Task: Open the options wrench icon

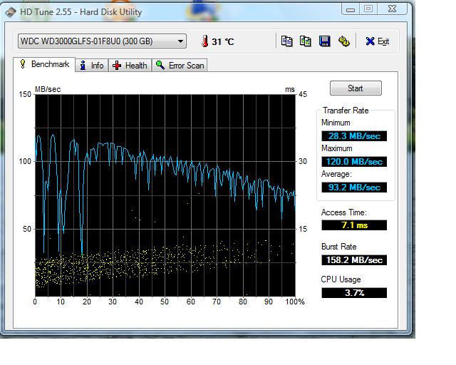Action: (343, 41)
